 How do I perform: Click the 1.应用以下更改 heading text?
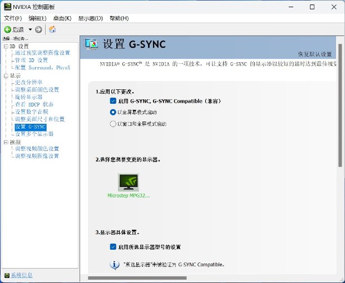click(x=115, y=92)
